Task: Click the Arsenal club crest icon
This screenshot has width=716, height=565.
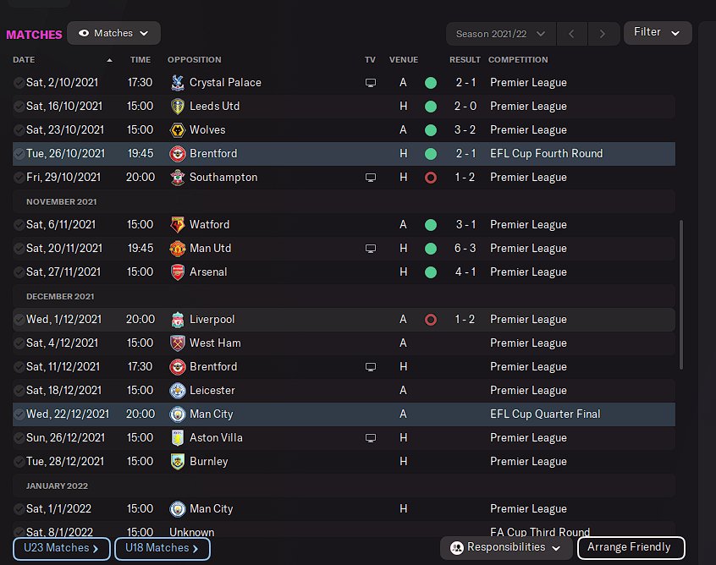Action: (x=178, y=272)
